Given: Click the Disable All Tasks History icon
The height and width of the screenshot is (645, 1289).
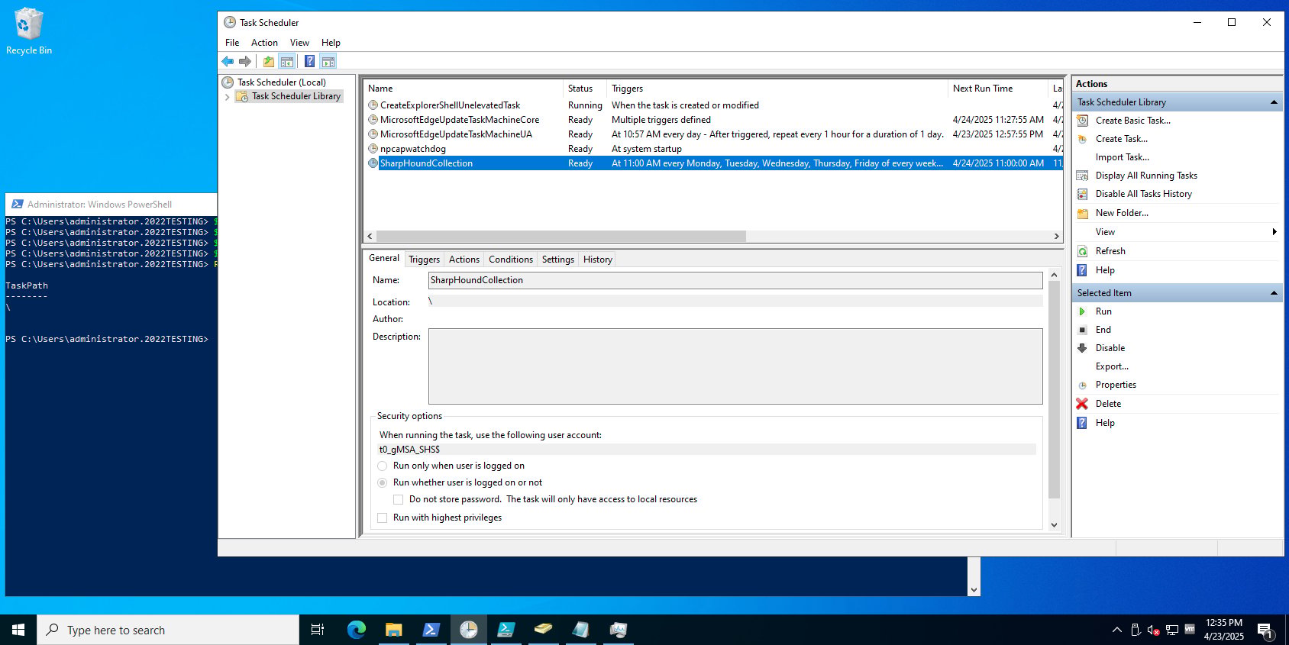Looking at the screenshot, I should click(1082, 194).
